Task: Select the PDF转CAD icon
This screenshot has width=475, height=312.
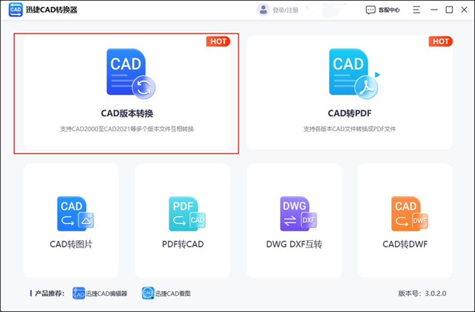Action: 187,213
